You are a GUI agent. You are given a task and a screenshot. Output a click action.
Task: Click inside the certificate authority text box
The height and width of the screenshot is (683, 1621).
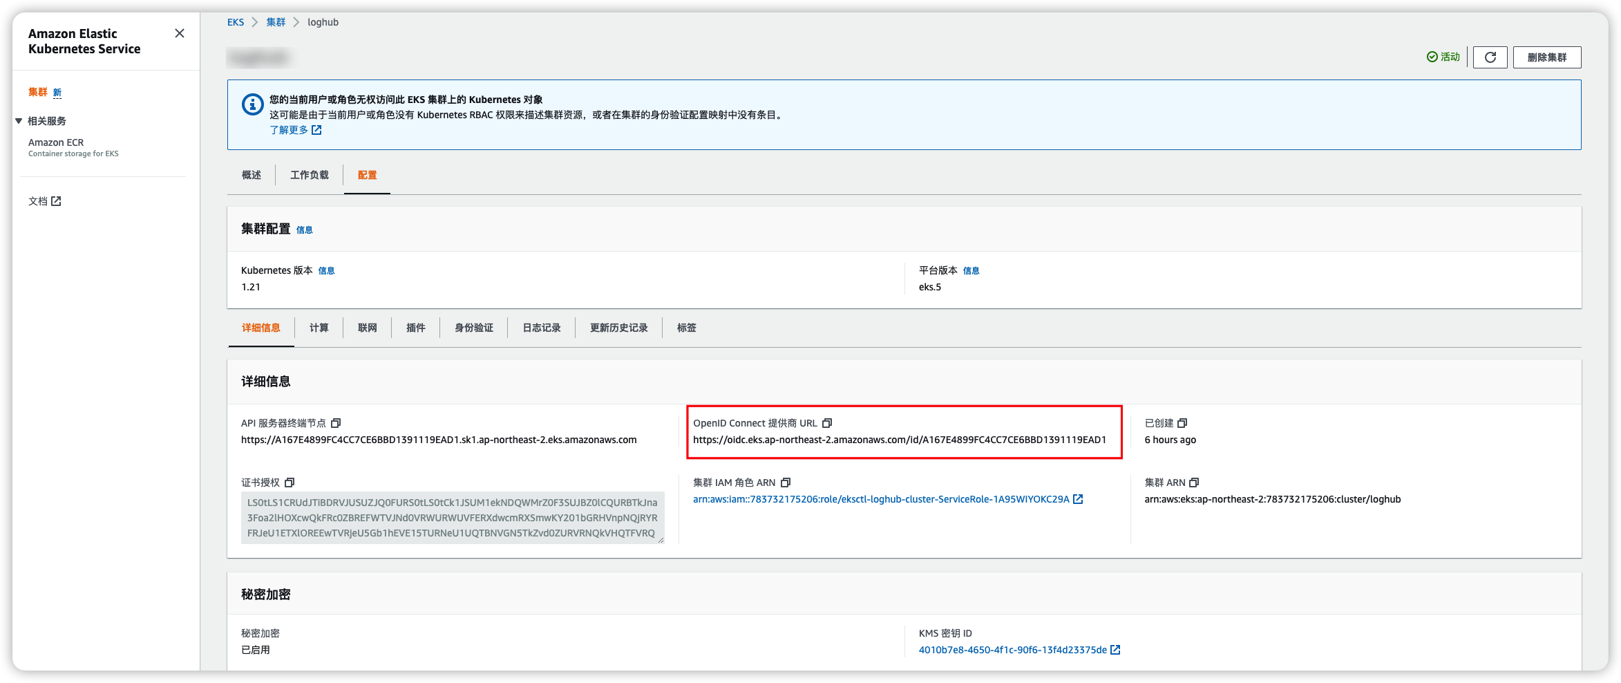[x=453, y=518]
